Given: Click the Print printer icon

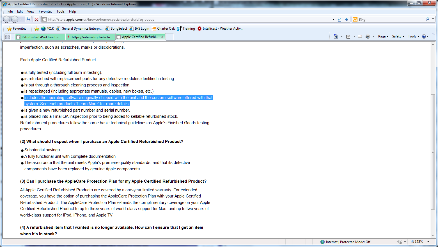Looking at the screenshot, I should (x=368, y=36).
